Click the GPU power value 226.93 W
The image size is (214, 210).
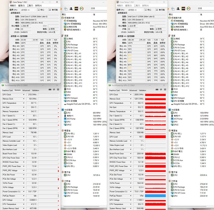click(x=204, y=196)
